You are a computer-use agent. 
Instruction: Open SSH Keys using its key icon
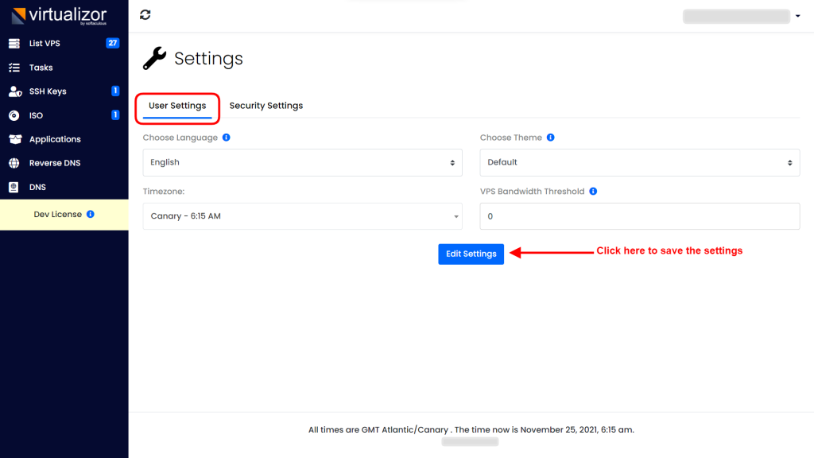(x=14, y=91)
